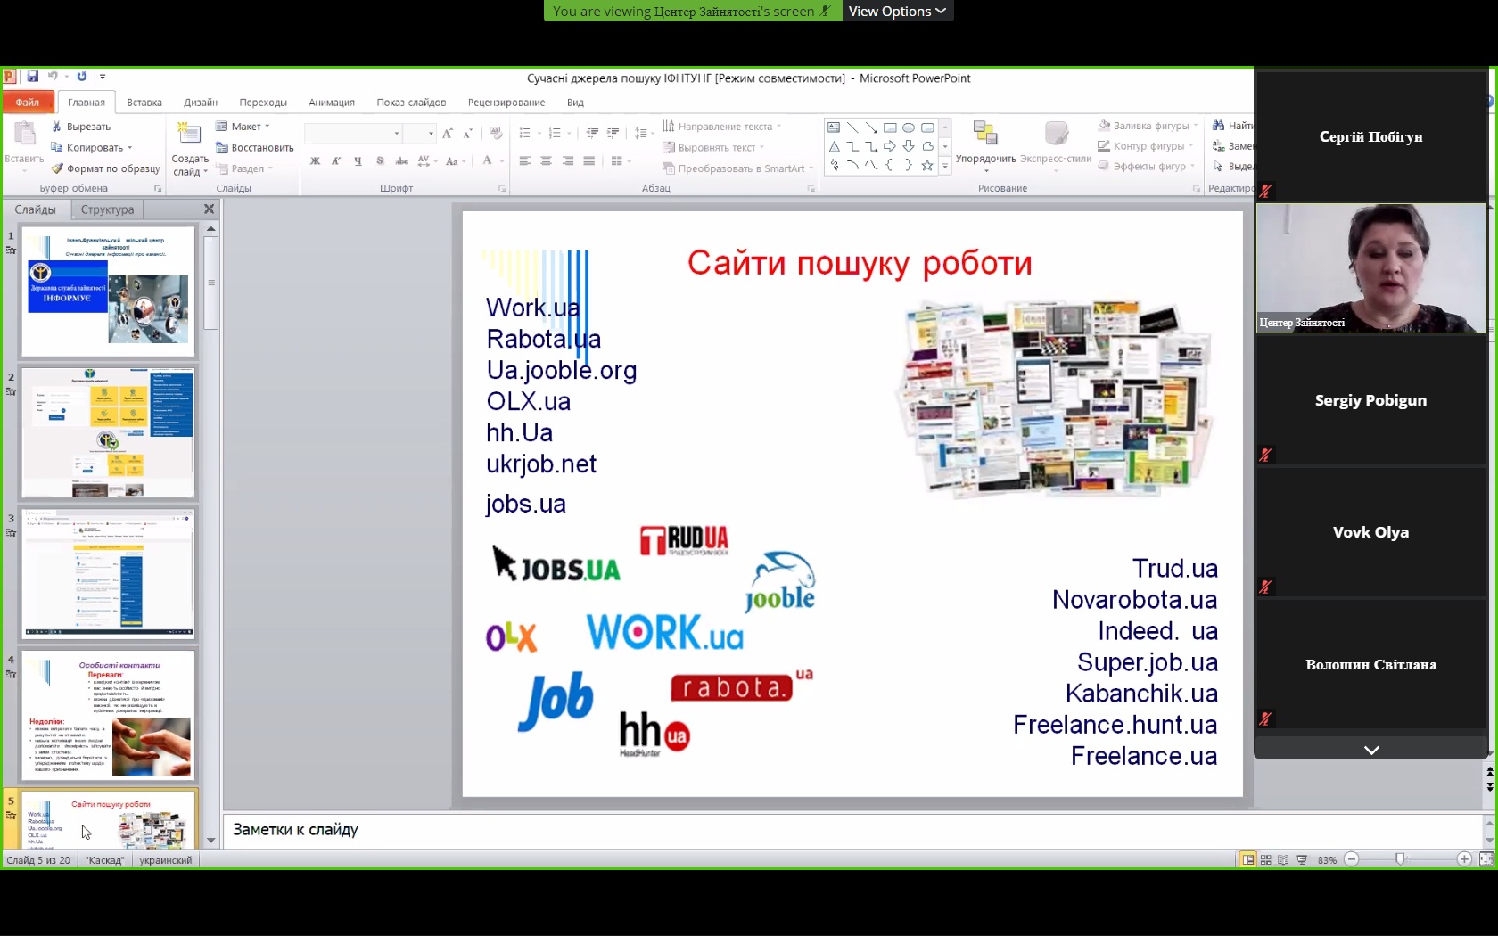Image resolution: width=1498 pixels, height=936 pixels.
Task: Click the fit slide to window icon
Action: pyautogui.click(x=1486, y=859)
